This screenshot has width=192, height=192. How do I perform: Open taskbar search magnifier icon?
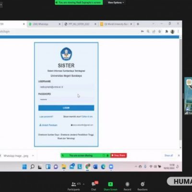coord(32,167)
